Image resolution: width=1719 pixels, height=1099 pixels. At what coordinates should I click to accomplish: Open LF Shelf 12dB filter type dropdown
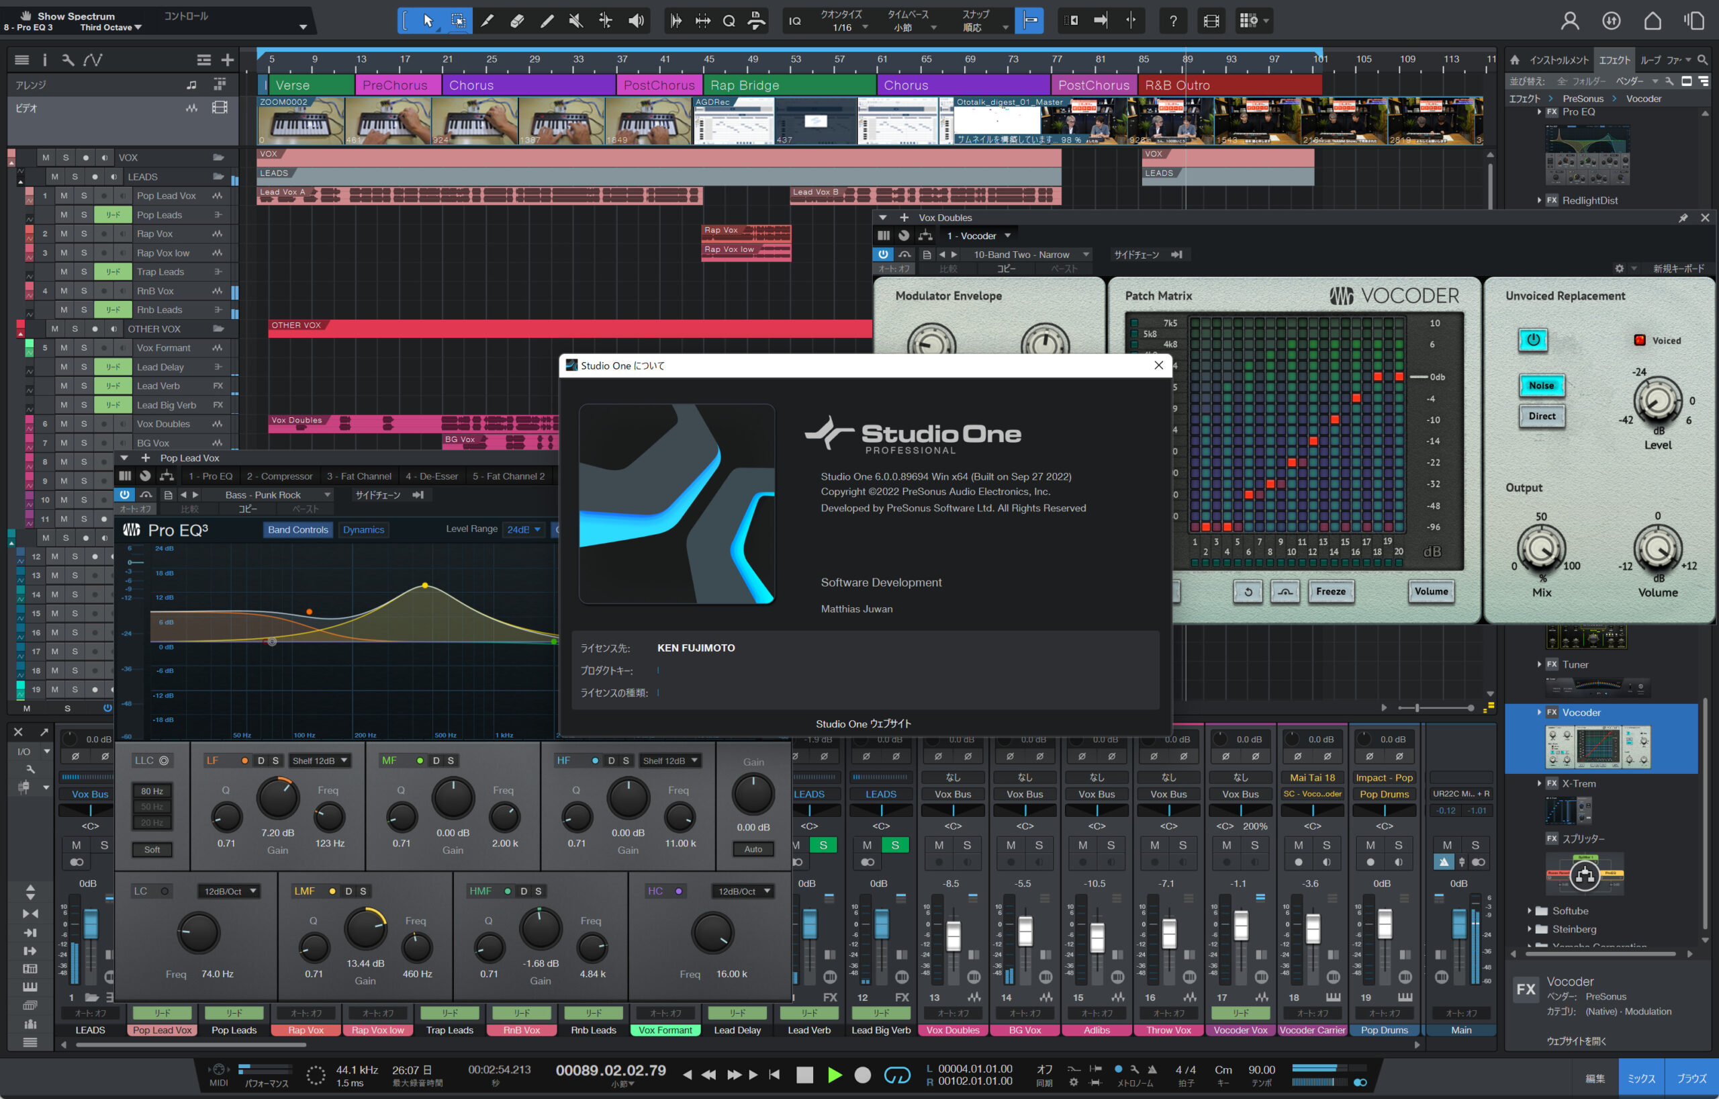point(319,760)
